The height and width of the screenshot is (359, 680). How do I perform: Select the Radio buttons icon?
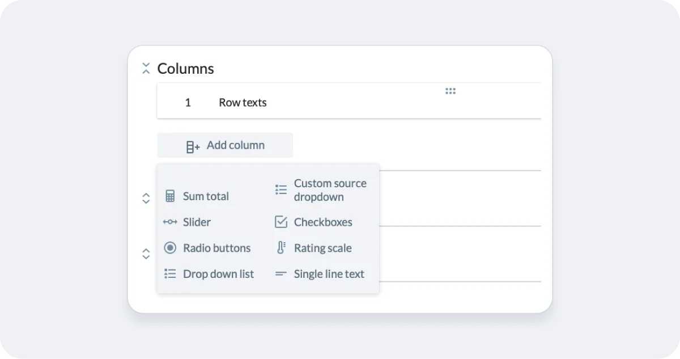pyautogui.click(x=170, y=248)
